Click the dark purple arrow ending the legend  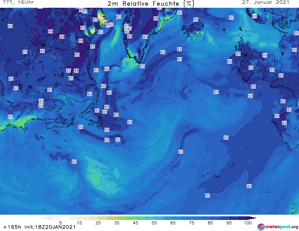252,218
